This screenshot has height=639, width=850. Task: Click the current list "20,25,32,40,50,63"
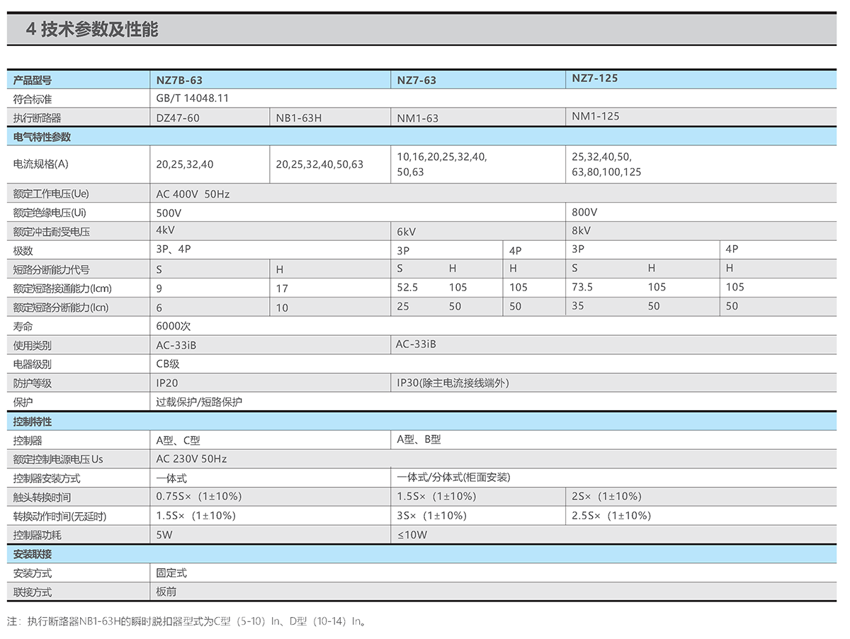point(319,164)
